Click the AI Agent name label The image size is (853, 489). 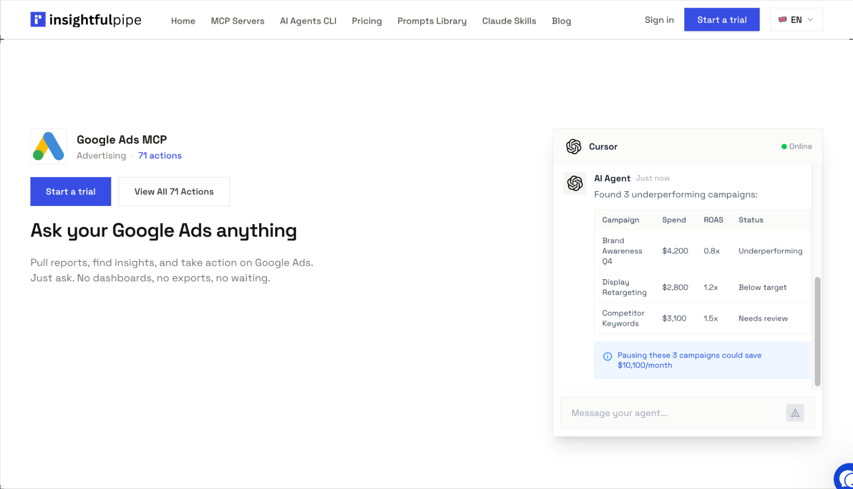tap(612, 178)
